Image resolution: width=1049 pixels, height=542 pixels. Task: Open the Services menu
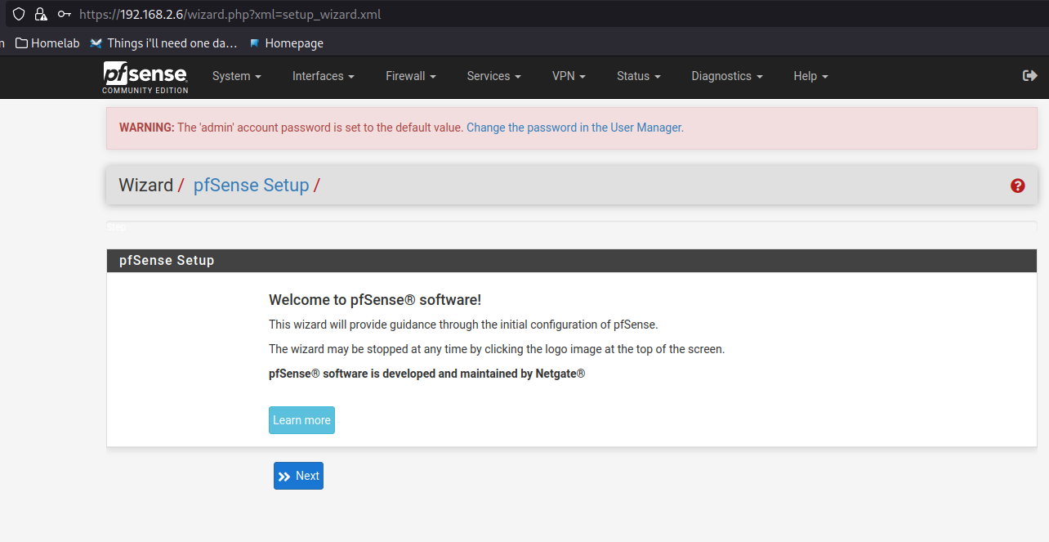pyautogui.click(x=493, y=76)
